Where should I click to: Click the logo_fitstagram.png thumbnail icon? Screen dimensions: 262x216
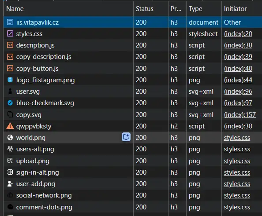(x=10, y=80)
